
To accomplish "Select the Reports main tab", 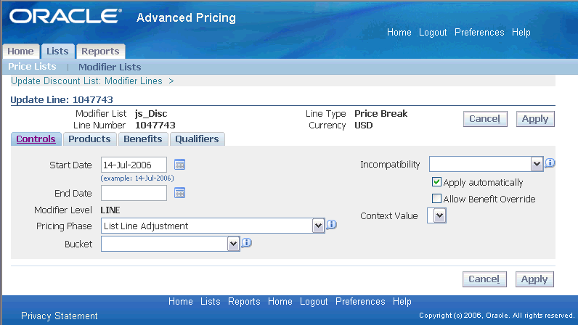I will pos(100,52).
